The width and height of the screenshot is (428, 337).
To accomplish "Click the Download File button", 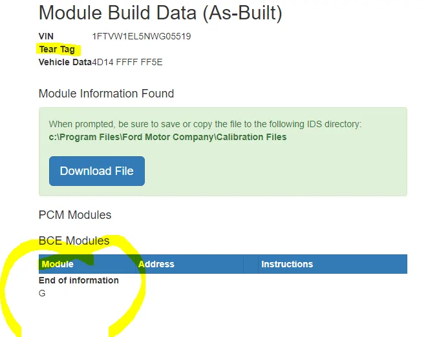I will tap(97, 171).
